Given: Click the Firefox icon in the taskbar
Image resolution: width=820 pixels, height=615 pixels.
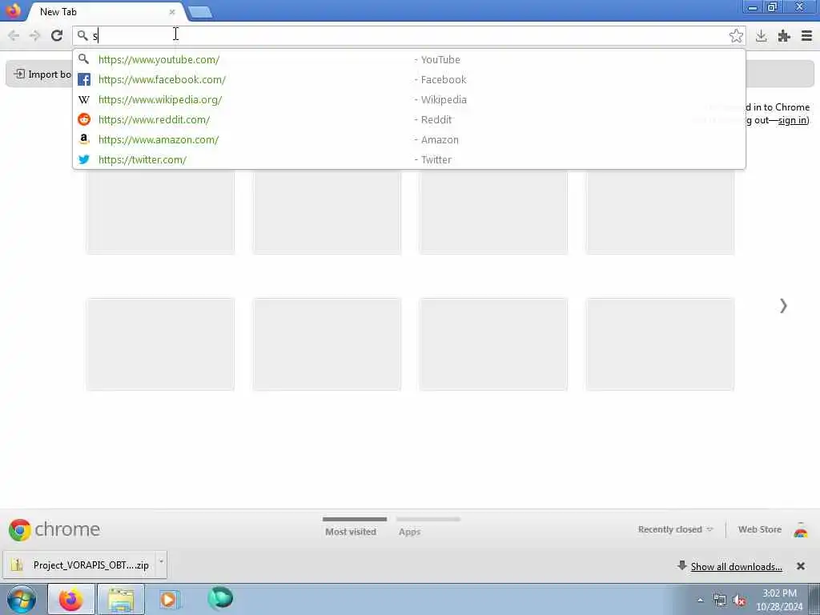Looking at the screenshot, I should pyautogui.click(x=70, y=599).
